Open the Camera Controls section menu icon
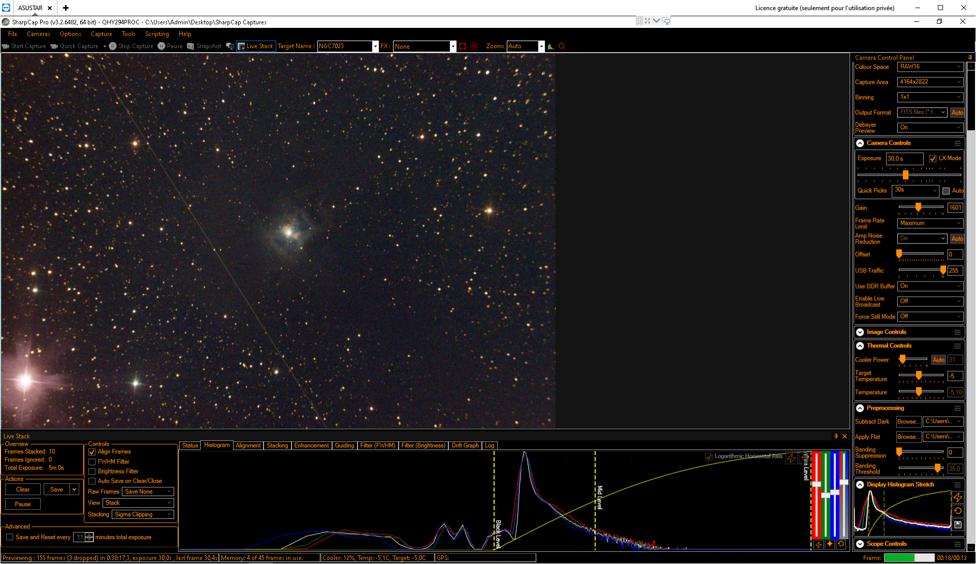This screenshot has width=976, height=564. (x=957, y=144)
